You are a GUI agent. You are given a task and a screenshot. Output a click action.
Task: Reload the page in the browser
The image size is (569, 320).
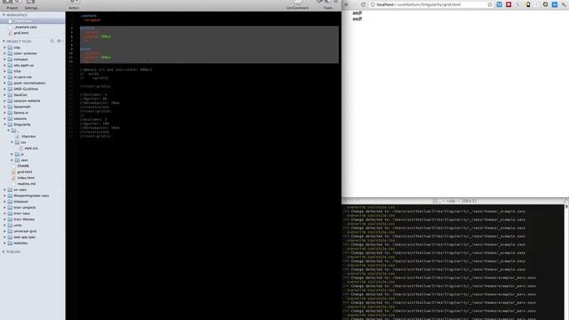[x=363, y=4]
